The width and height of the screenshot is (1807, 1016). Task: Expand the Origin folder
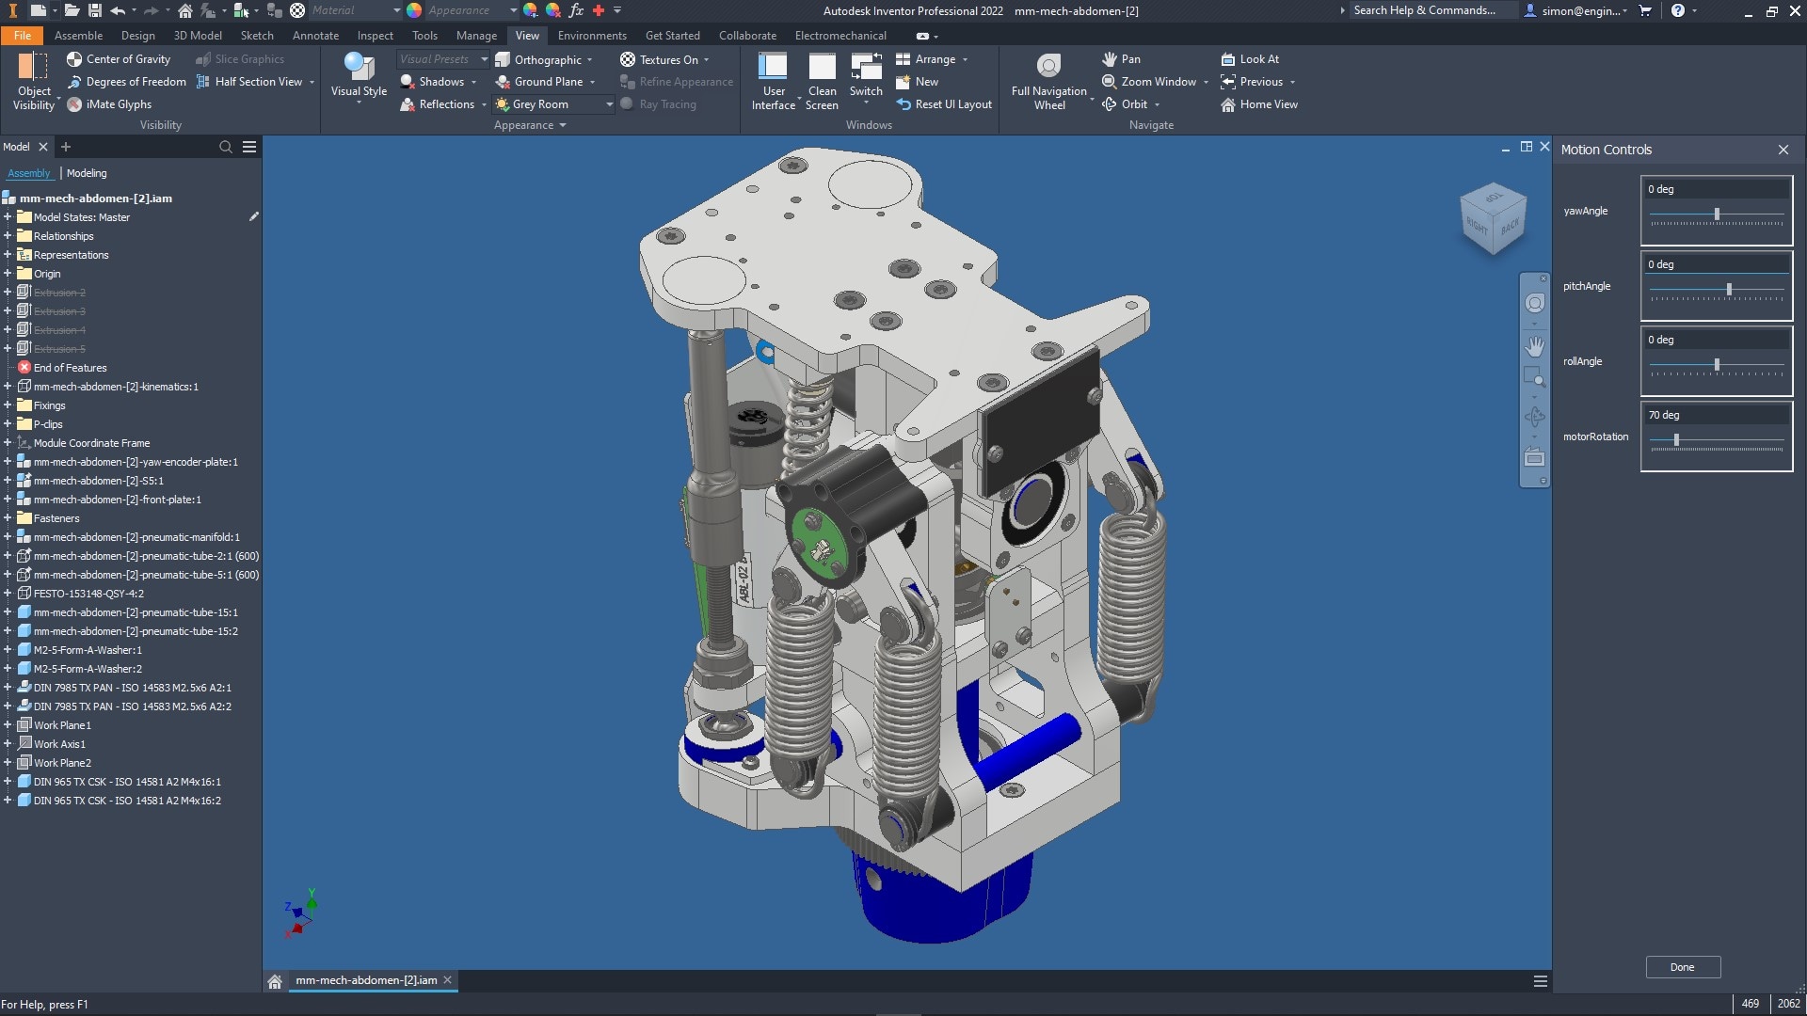coord(8,274)
